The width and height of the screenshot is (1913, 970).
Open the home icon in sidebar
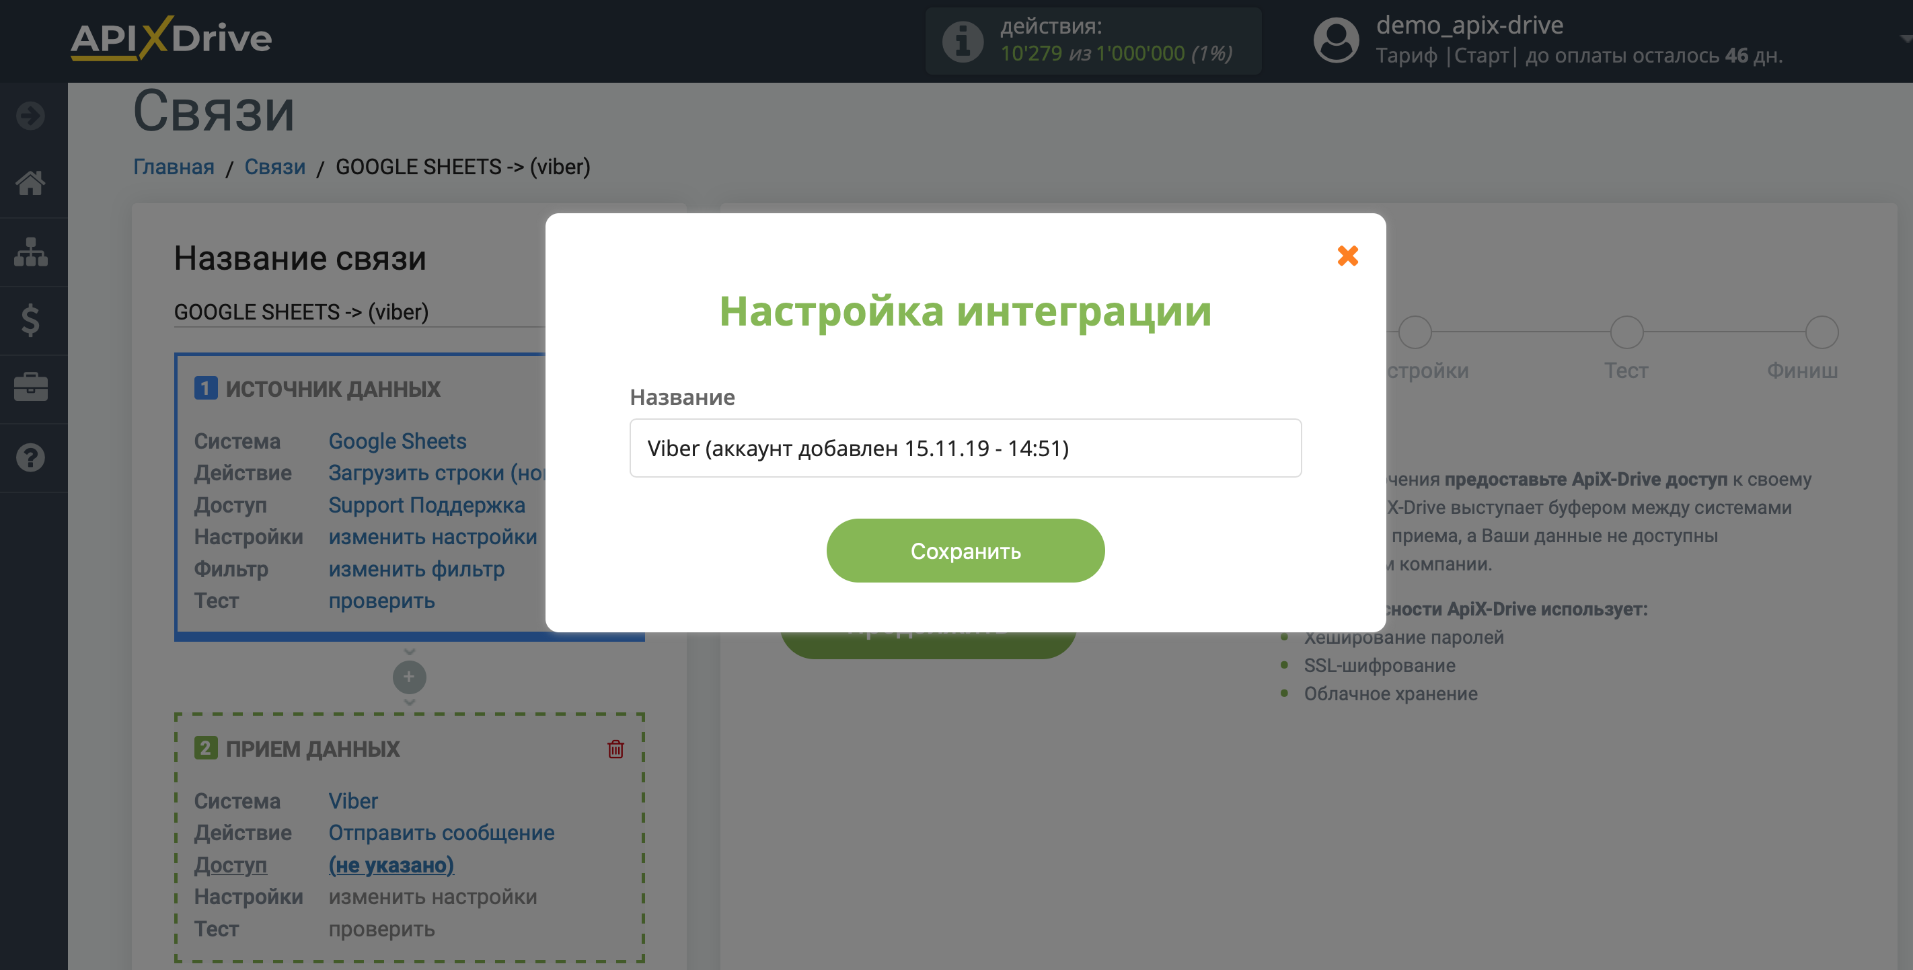pos(30,183)
